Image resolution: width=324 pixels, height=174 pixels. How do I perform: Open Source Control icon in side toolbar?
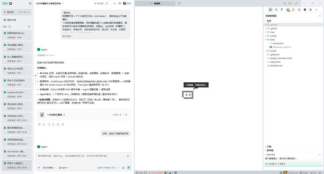282,10
